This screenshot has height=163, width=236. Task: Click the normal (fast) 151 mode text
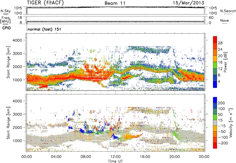[x=44, y=29]
